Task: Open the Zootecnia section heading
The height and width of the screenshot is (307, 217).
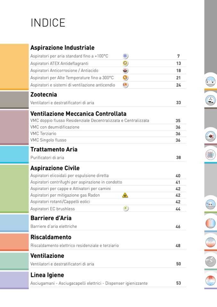Action: pos(44,94)
